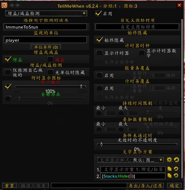
Task: Uncheck the 始终隐藏 always hide checkbox
Action: 99,40
